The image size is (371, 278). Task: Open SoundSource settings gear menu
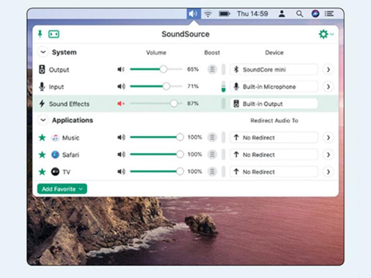(x=326, y=34)
